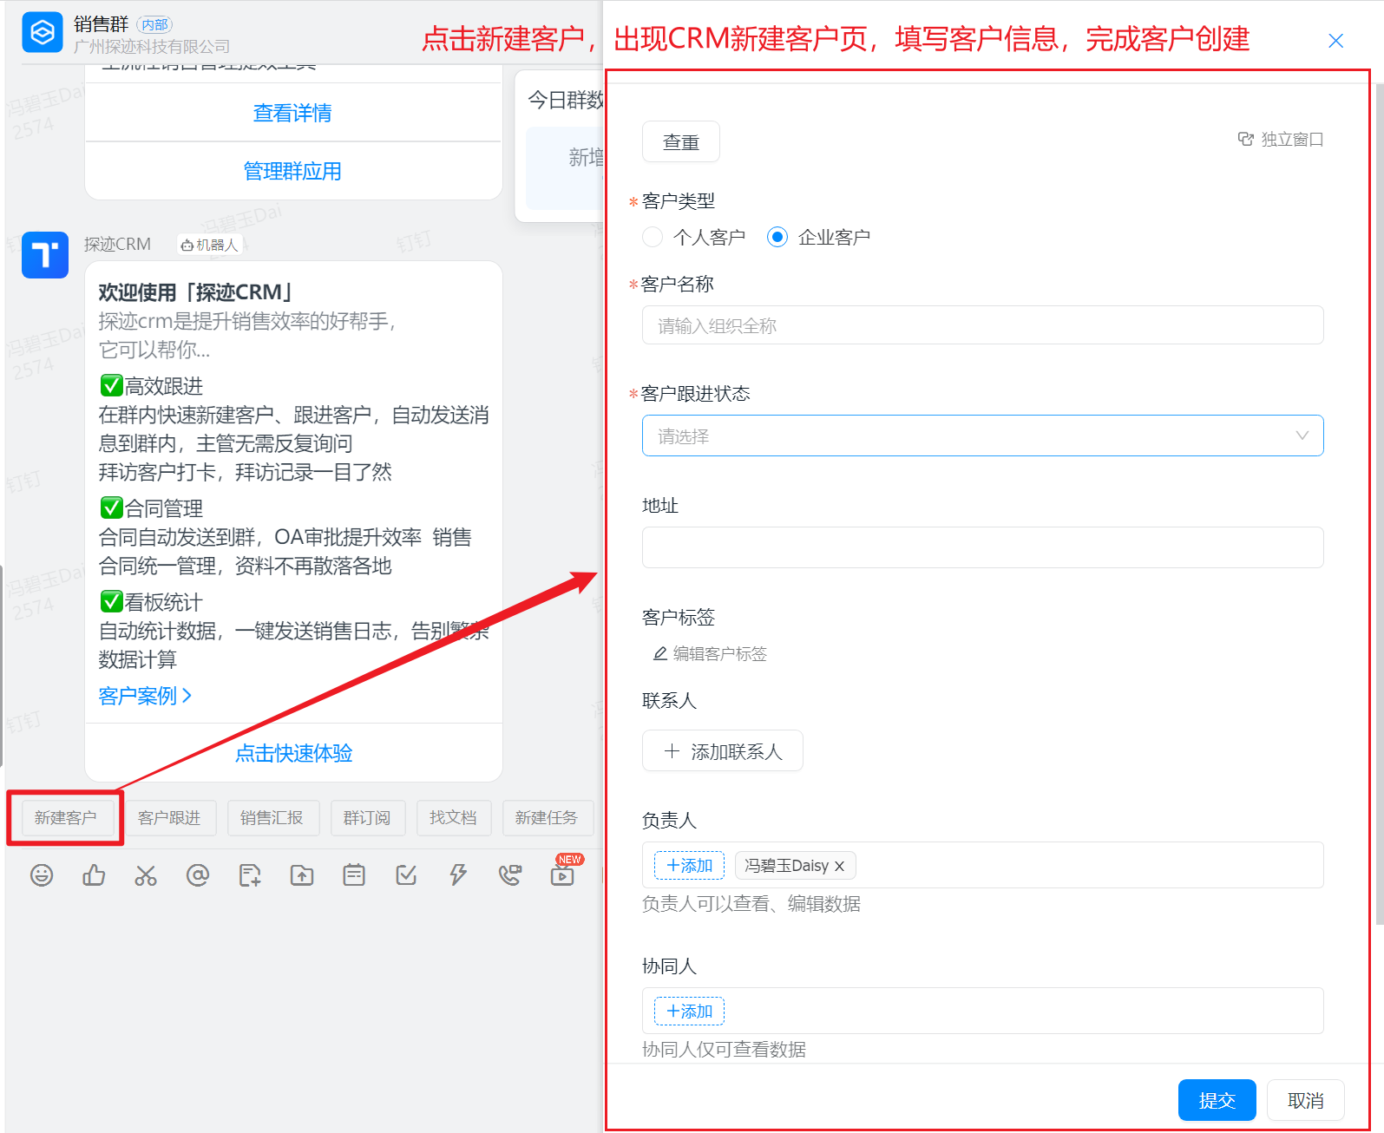The height and width of the screenshot is (1133, 1384).
Task: Close the CRM new customer panel
Action: pyautogui.click(x=1335, y=41)
